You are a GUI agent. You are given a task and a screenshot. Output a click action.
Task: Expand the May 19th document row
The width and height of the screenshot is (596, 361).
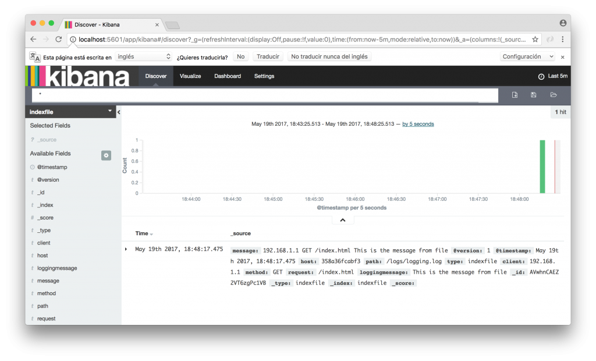[x=126, y=249]
